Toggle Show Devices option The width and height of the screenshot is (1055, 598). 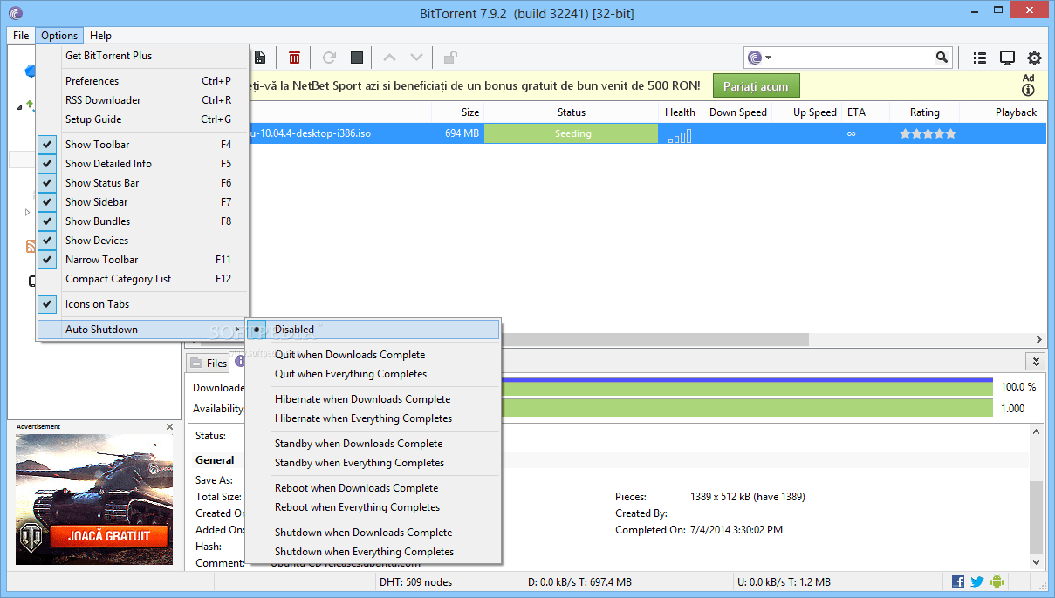(142, 241)
